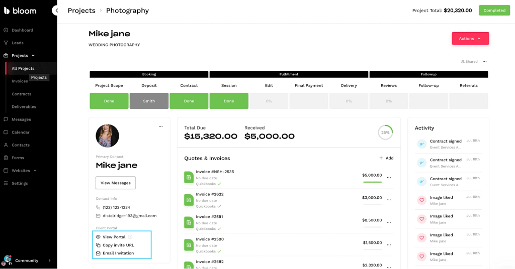Viewport: 515px width, 269px height.
Task: Click View Portal link
Action: 114,237
